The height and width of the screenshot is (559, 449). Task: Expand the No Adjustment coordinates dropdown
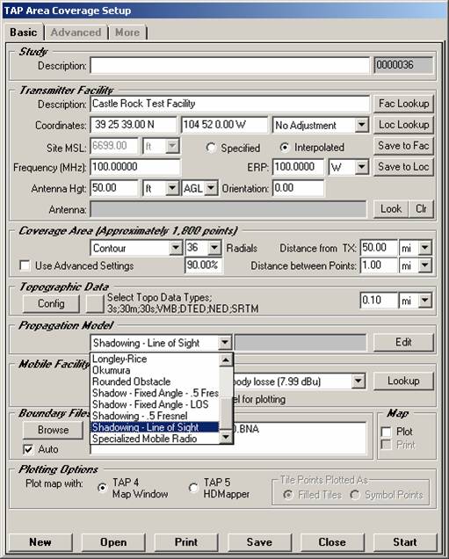361,125
